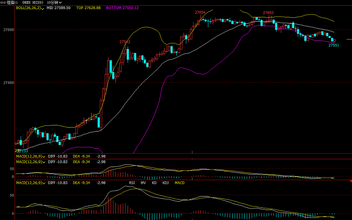Click the 27543 peak price label
The width and height of the screenshot is (352, 220).
coord(125,42)
